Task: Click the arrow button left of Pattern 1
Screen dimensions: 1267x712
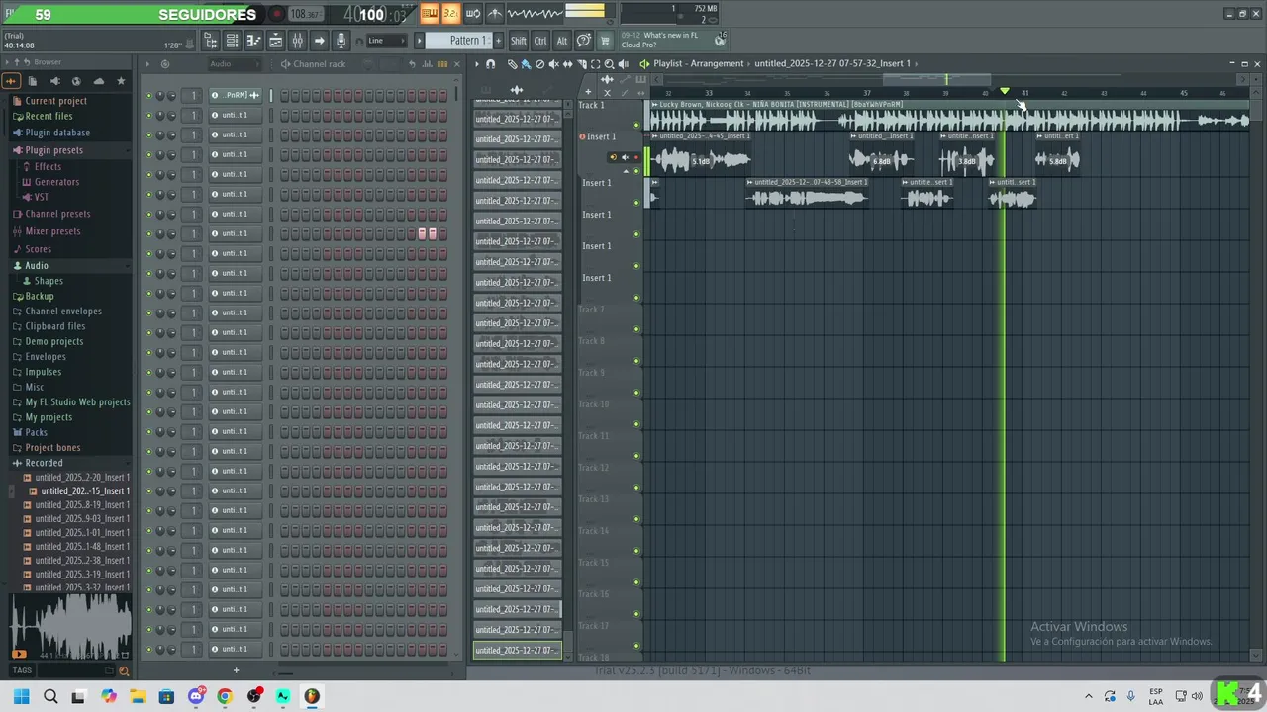Action: (419, 41)
